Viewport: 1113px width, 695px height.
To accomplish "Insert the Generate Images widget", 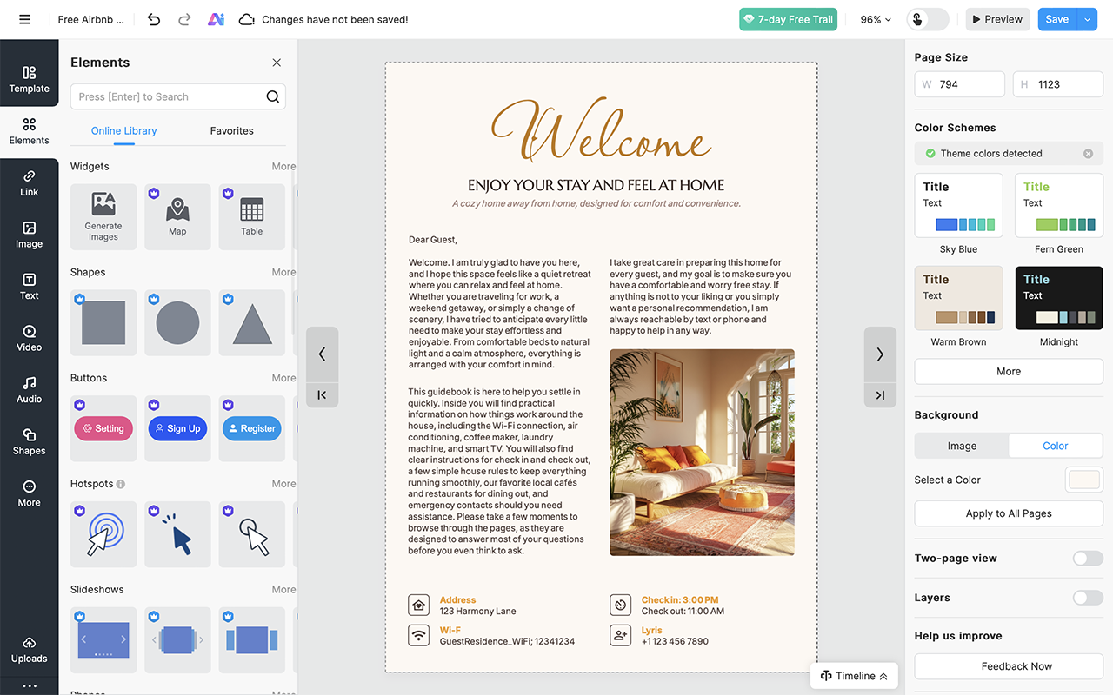I will point(103,217).
